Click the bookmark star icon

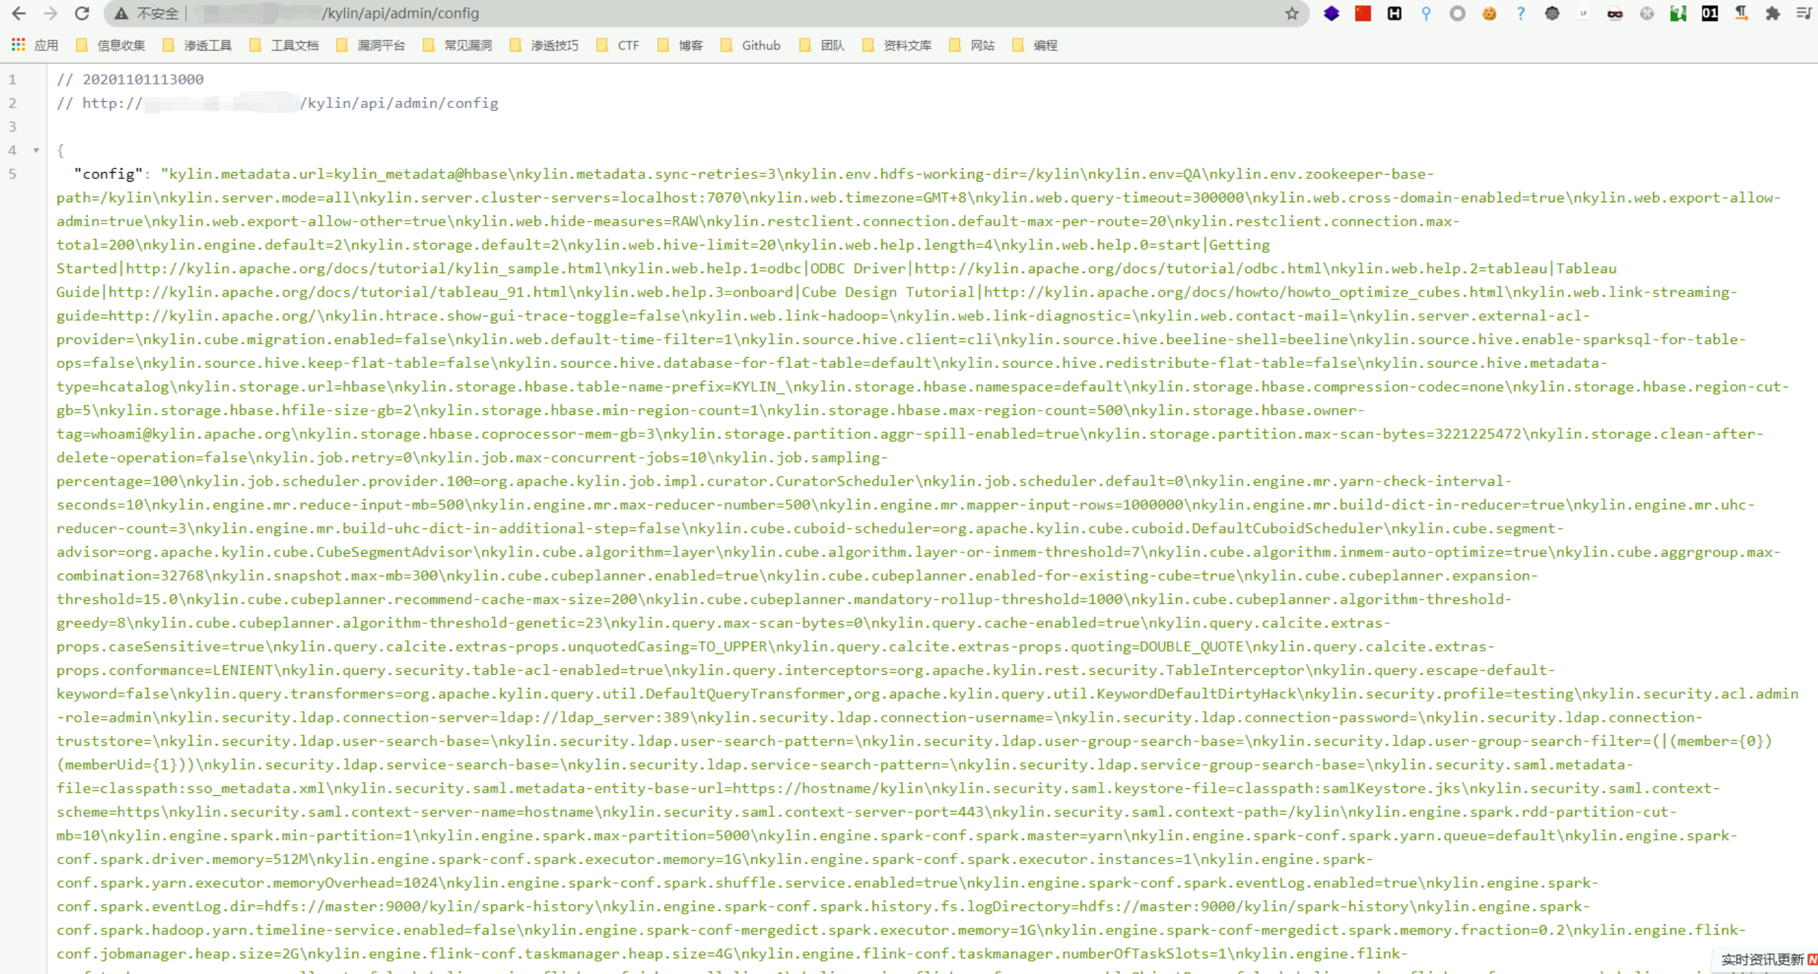(x=1292, y=13)
